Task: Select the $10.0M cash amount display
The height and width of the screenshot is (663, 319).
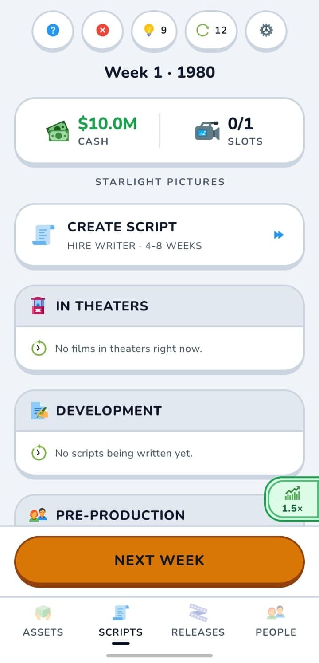Action: point(108,124)
